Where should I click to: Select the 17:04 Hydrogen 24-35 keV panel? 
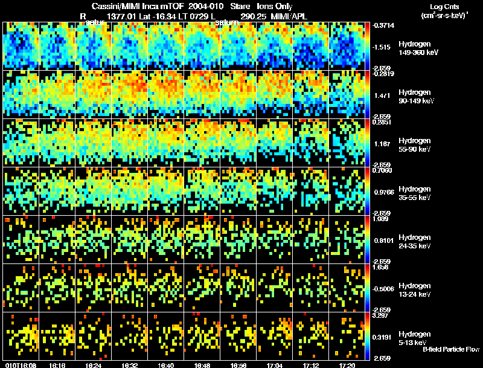[x=275, y=239]
